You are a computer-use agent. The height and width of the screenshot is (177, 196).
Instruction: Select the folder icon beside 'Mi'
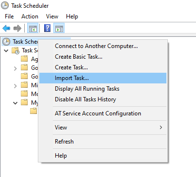pos(24,85)
